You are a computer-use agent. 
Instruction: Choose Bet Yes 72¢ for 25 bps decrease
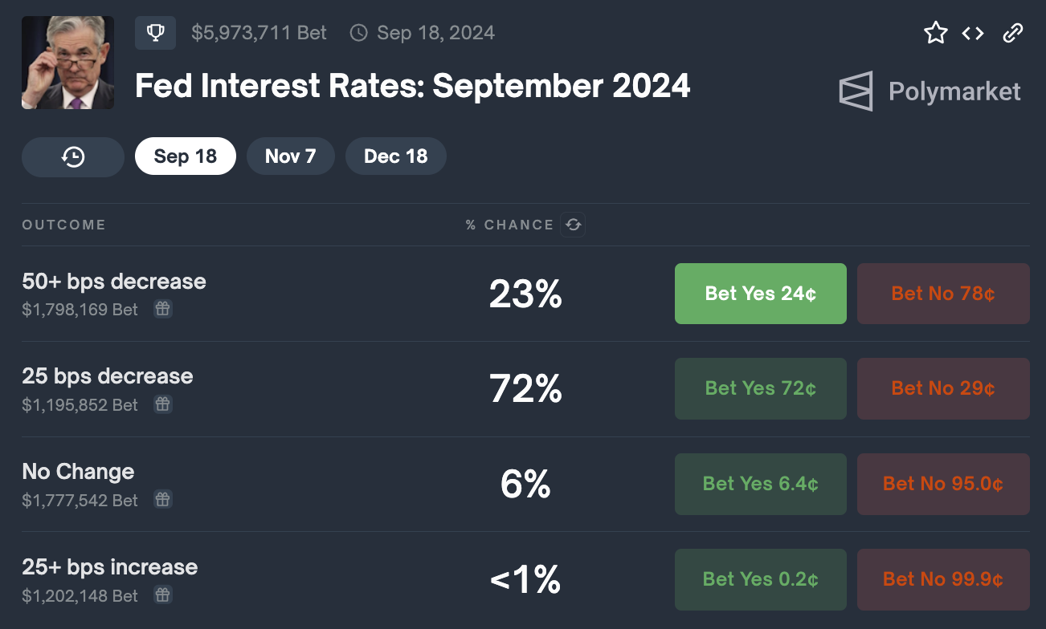click(760, 388)
